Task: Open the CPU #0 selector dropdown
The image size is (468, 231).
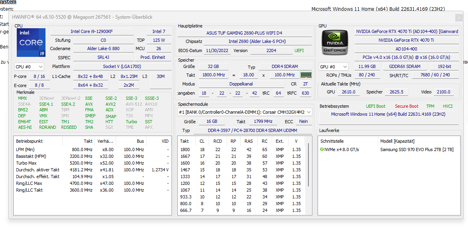Action: [x=29, y=66]
